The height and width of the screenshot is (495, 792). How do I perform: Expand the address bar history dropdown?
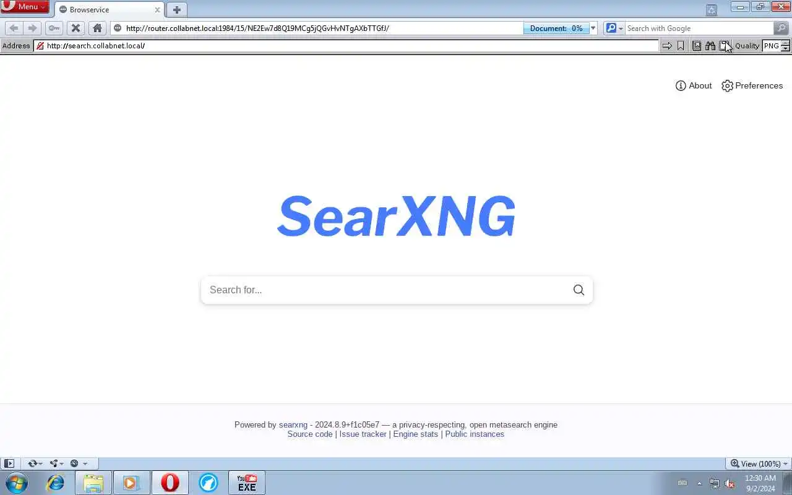pyautogui.click(x=593, y=28)
